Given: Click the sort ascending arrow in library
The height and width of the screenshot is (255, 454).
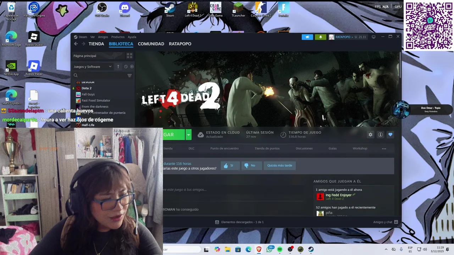Looking at the screenshot, I should click(x=118, y=67).
